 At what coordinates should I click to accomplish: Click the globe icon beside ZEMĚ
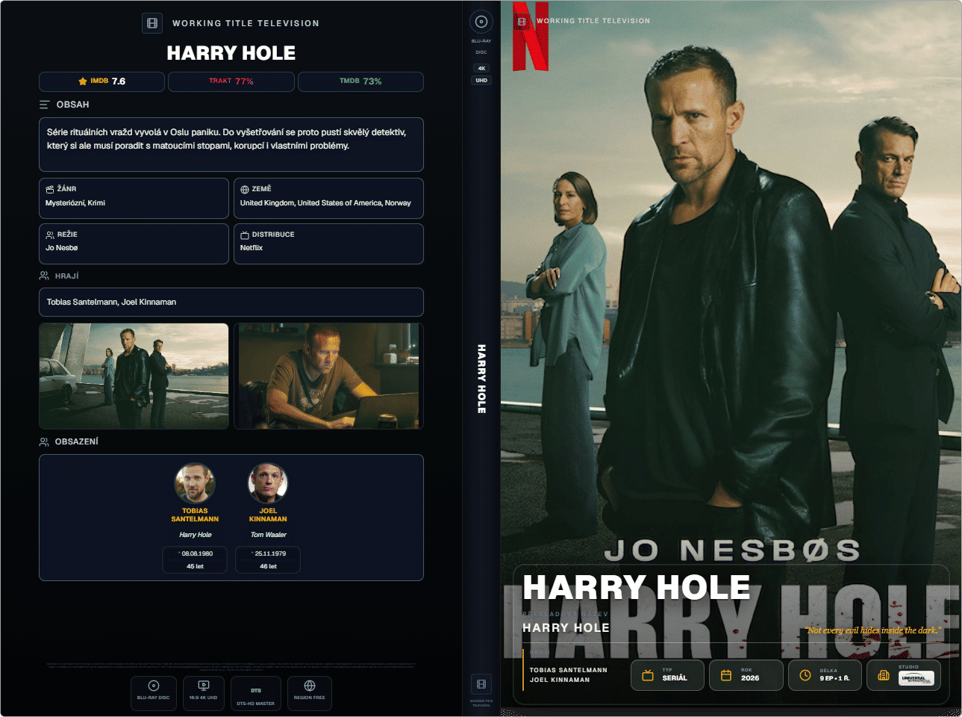pos(245,189)
